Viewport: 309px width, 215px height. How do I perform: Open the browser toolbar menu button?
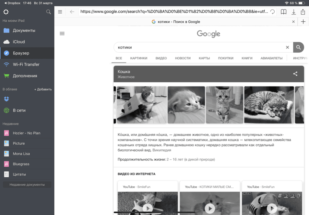click(60, 12)
